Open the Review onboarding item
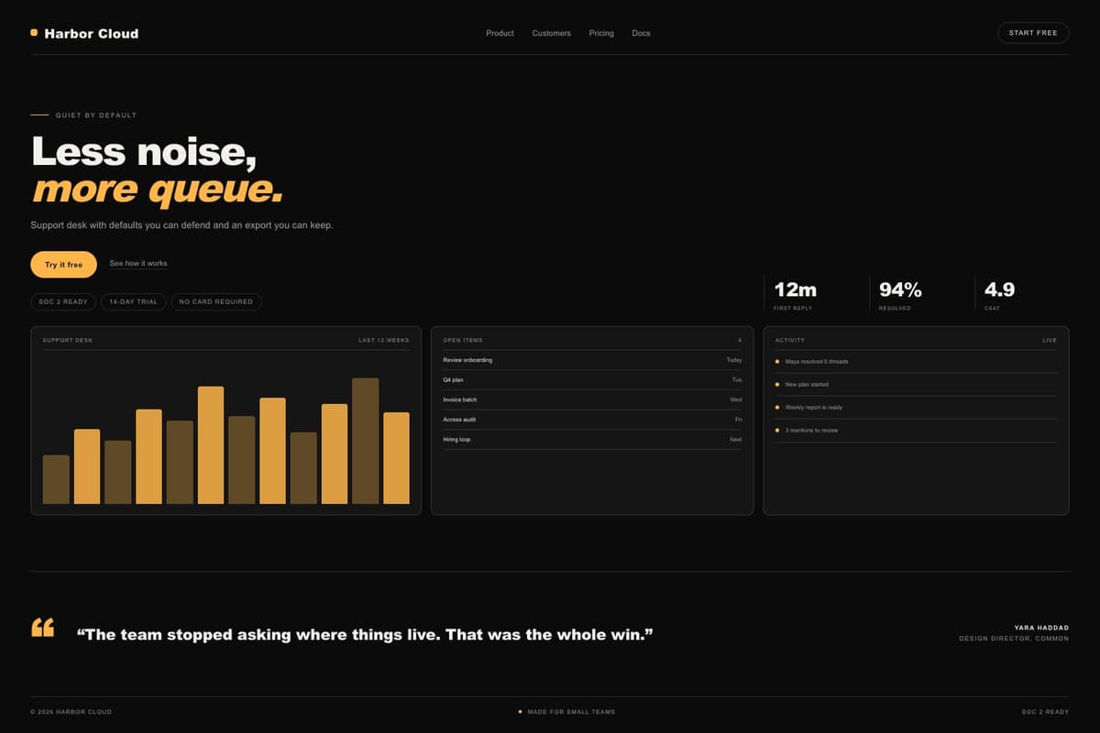The width and height of the screenshot is (1100, 733). pos(592,360)
